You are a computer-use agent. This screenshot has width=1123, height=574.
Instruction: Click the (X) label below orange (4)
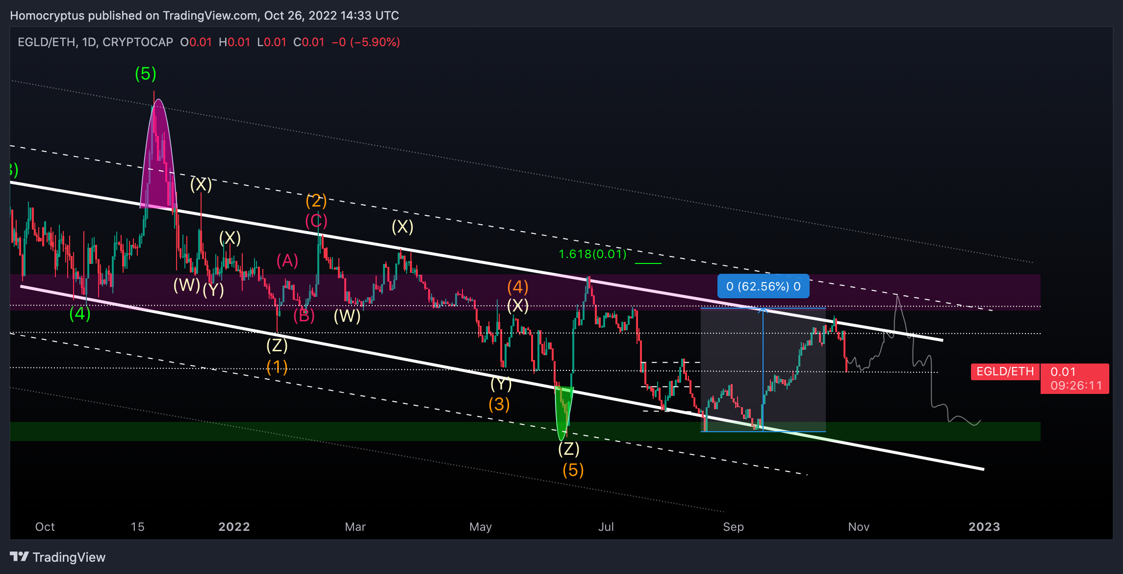pos(518,306)
